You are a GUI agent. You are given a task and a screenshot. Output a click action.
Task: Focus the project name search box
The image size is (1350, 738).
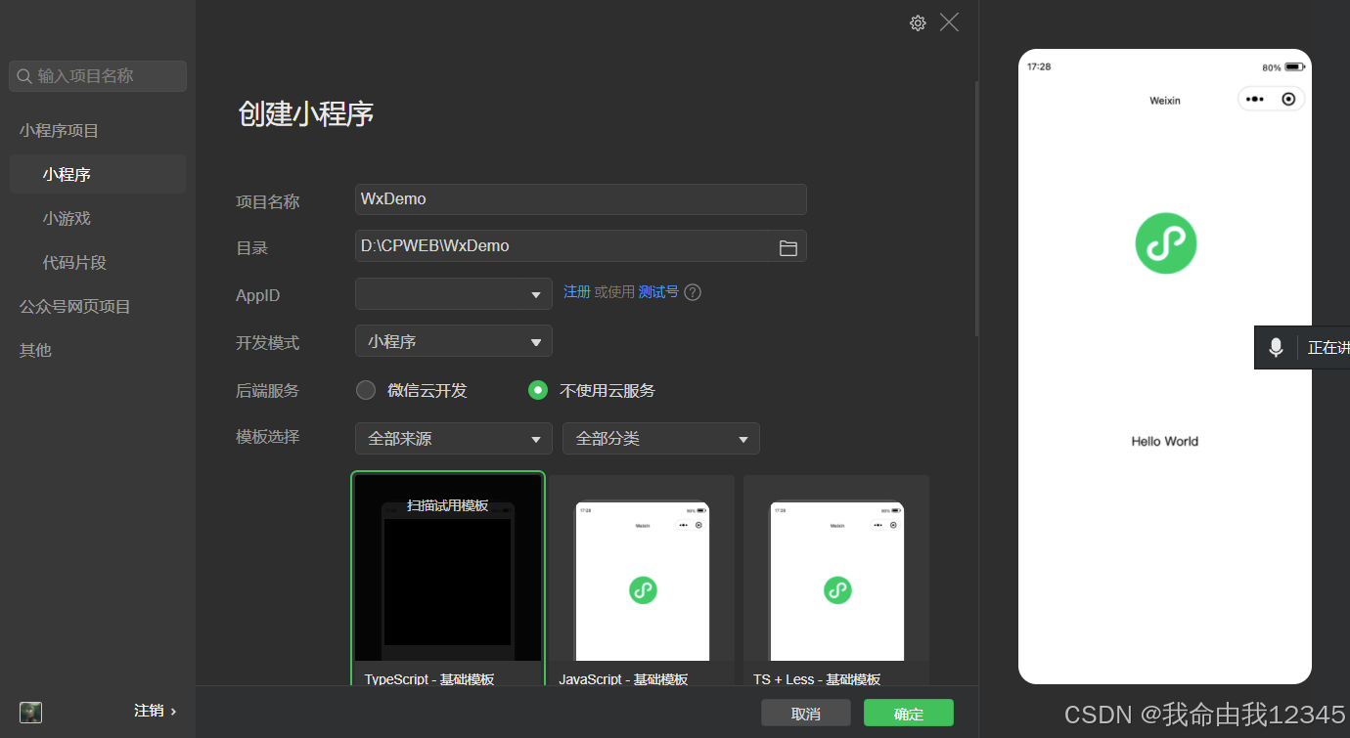coord(98,76)
